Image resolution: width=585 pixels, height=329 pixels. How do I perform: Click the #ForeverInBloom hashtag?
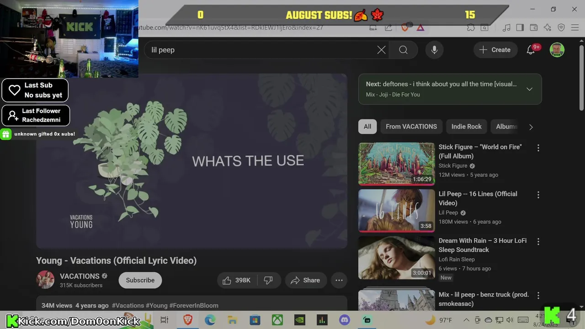tap(194, 305)
